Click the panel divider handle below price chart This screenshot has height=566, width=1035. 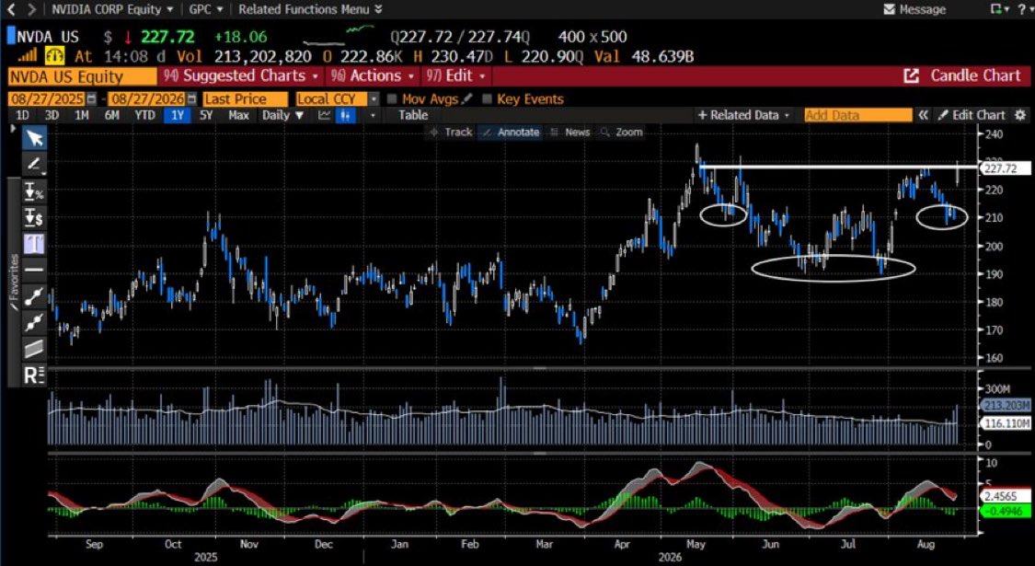coord(538,368)
